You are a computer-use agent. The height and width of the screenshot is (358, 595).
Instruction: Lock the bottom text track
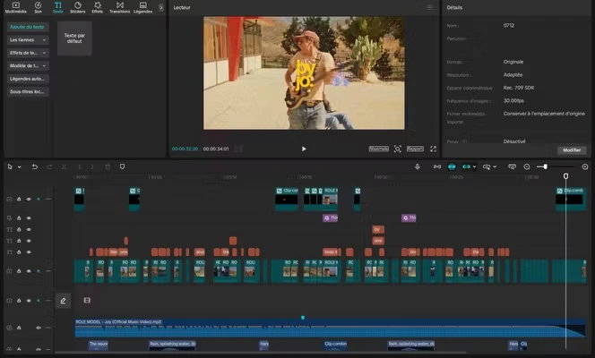click(x=19, y=252)
